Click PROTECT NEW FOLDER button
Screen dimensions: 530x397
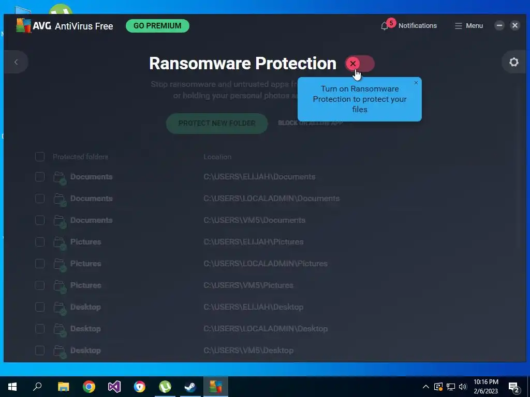pos(217,123)
